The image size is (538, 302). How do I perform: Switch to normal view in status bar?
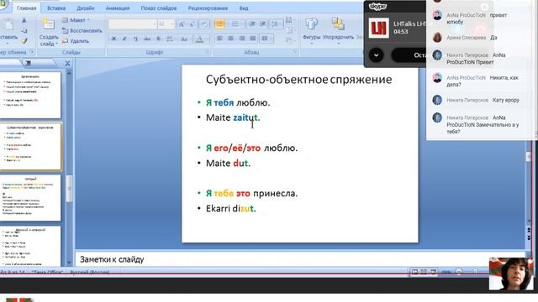(414, 272)
